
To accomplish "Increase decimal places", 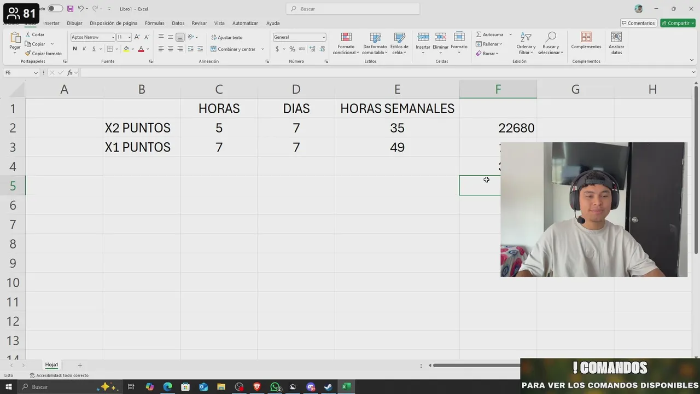I will coord(312,49).
